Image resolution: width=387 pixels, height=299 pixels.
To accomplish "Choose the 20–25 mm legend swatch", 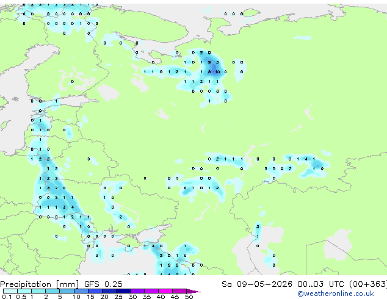I will coord(109,291).
